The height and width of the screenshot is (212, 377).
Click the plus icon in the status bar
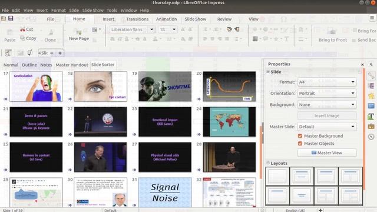click(x=320, y=210)
